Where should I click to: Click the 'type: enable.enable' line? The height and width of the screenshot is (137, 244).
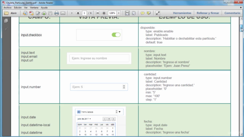(x=159, y=31)
